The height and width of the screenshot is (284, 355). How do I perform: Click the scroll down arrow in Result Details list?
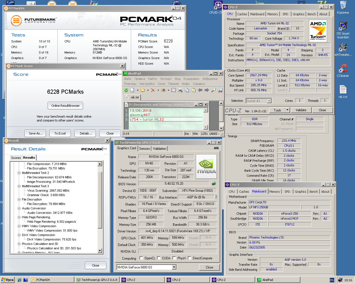tap(100, 251)
